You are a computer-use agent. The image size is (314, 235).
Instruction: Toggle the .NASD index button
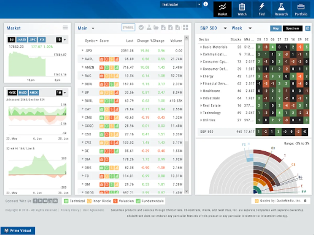tap(22, 40)
